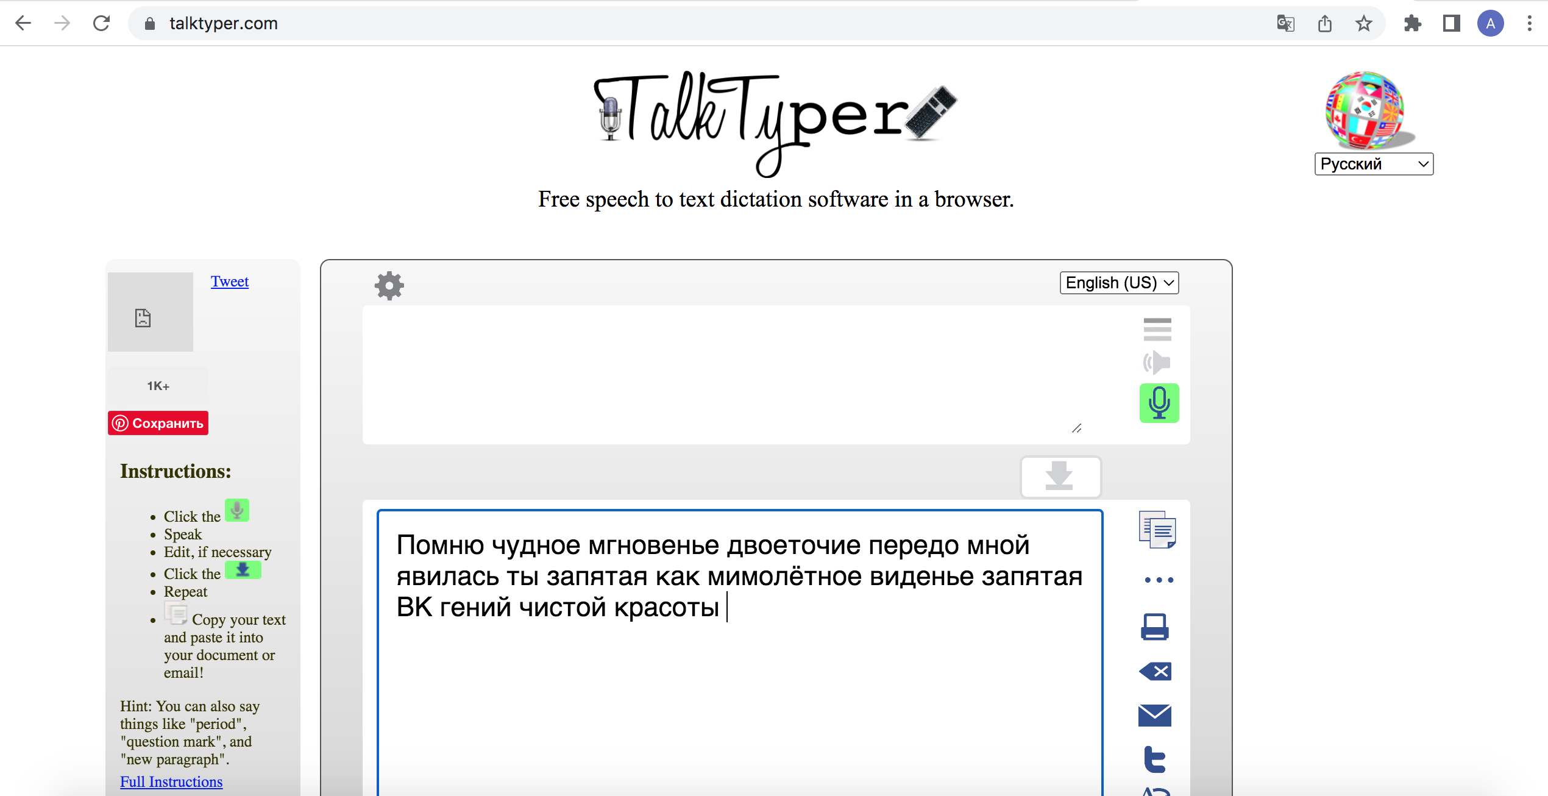
Task: Go back with the browser back arrow
Action: click(23, 24)
